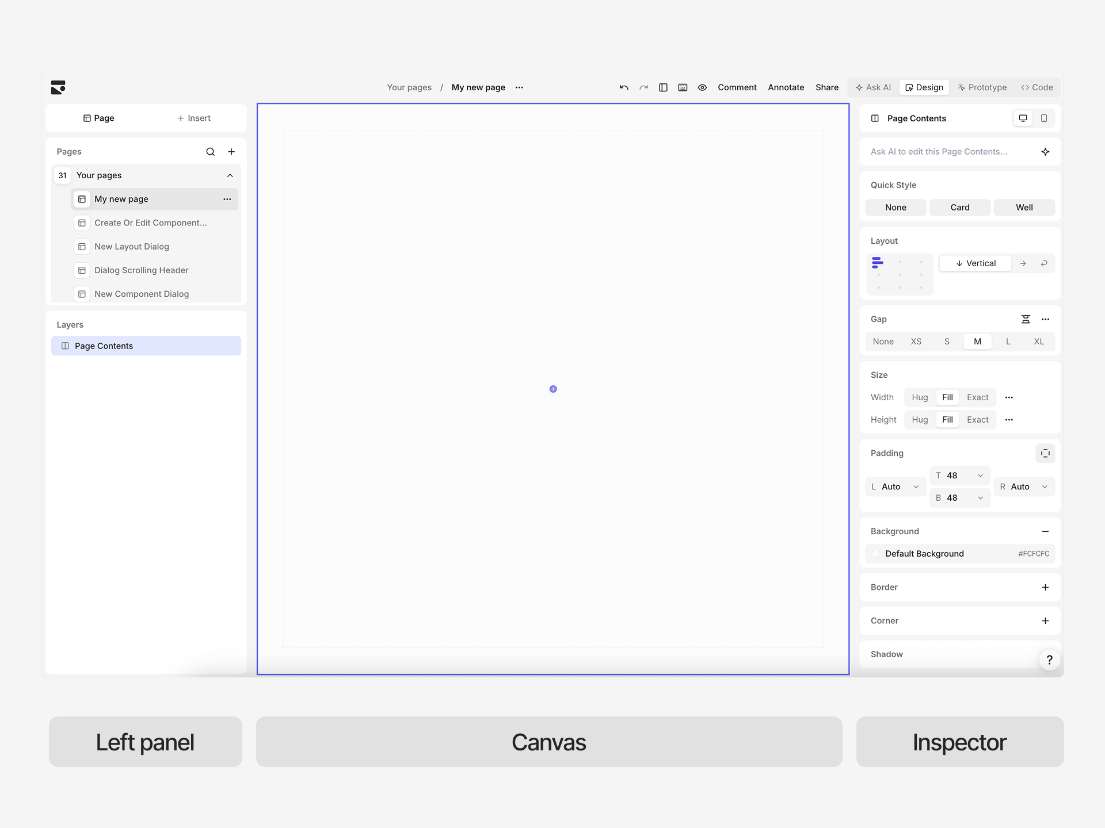Select the pages search magnifier icon
This screenshot has height=828, width=1105.
pos(210,151)
